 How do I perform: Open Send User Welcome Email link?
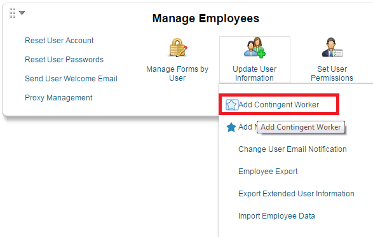[x=71, y=79]
